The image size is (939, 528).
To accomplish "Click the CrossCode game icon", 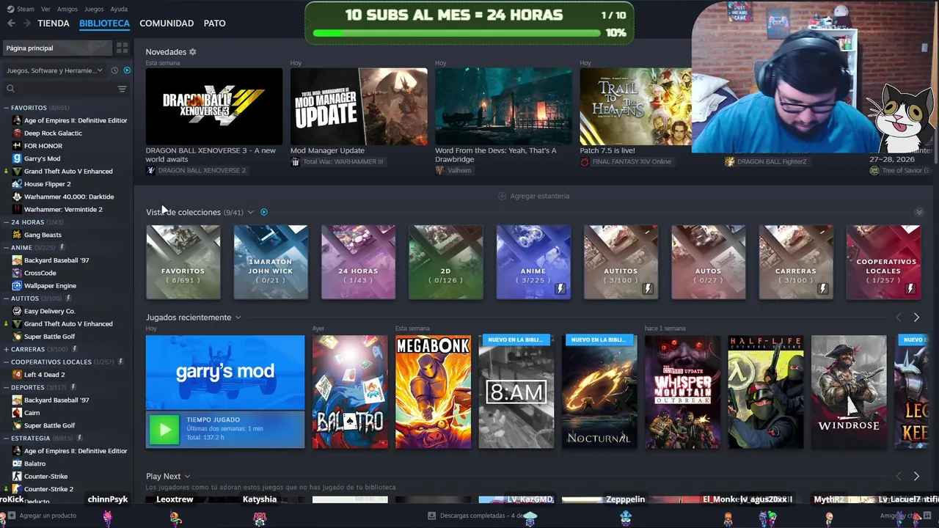I will [x=17, y=273].
